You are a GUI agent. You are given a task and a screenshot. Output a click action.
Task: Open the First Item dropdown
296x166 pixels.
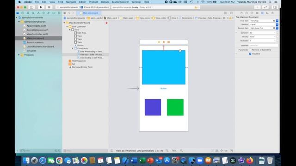[x=277, y=21]
